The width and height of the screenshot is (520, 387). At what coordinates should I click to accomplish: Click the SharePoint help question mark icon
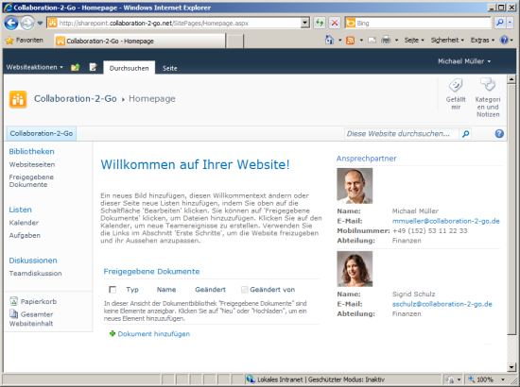tap(499, 133)
